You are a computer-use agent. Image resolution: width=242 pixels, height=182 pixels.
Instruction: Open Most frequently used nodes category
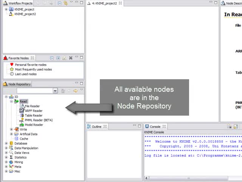click(33, 69)
